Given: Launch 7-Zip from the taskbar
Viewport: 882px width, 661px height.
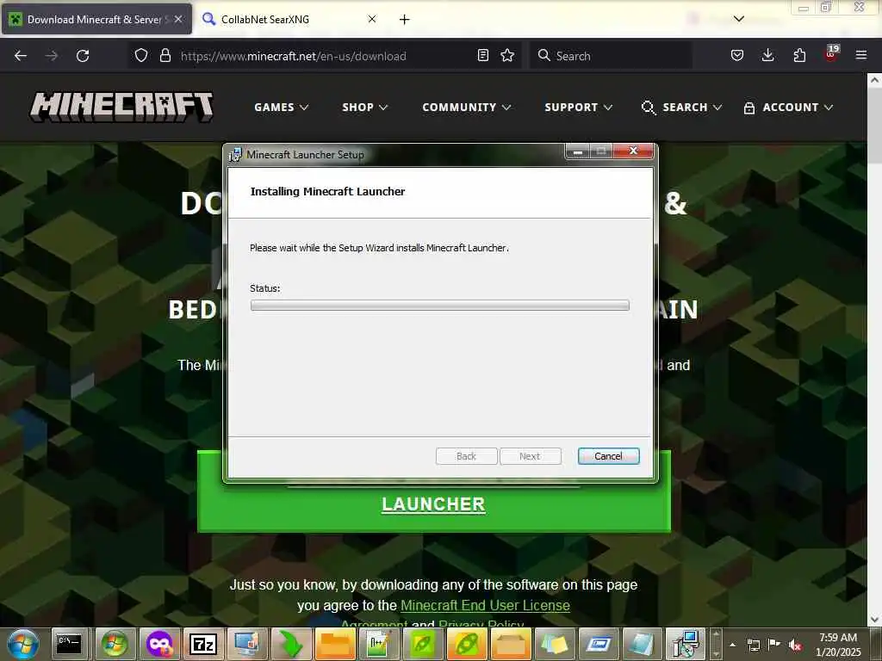Looking at the screenshot, I should tap(203, 644).
